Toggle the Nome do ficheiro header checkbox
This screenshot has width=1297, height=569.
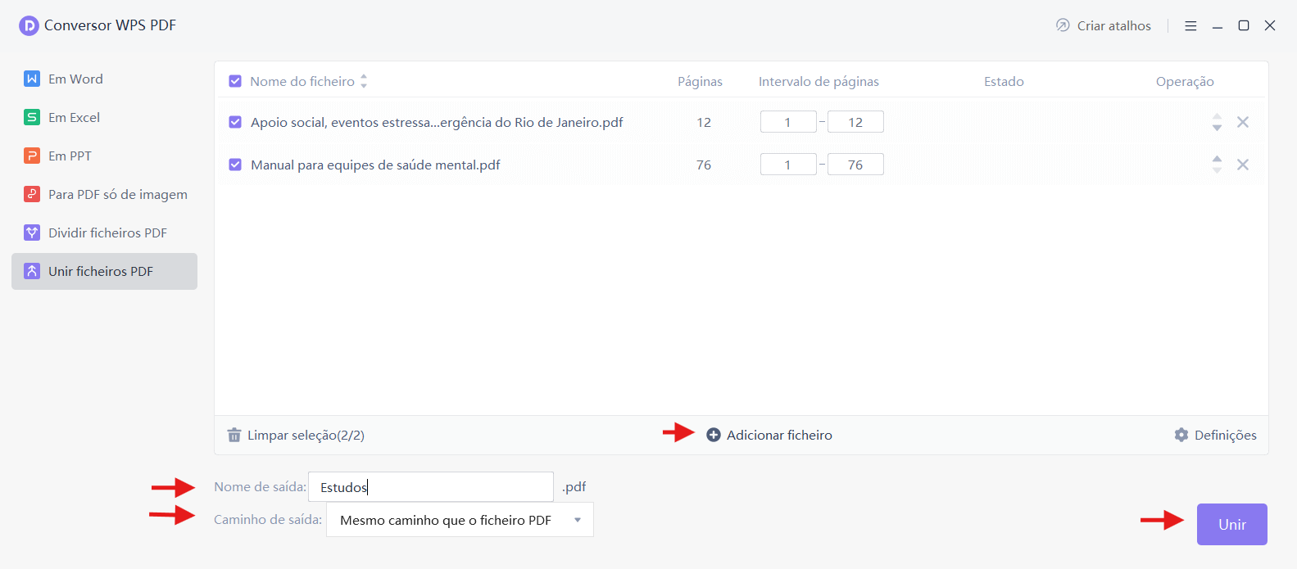(x=235, y=81)
